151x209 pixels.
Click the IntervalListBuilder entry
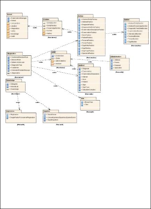[x=135, y=34]
